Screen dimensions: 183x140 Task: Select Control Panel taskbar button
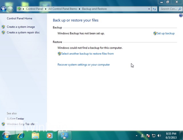pyautogui.click(x=65, y=135)
